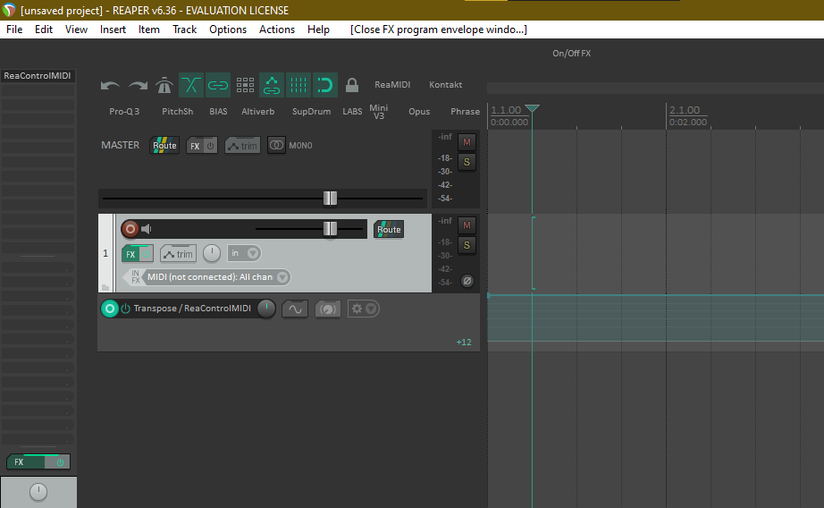Toggle move envelope points with items icon
This screenshot has width=824, height=508.
[272, 85]
